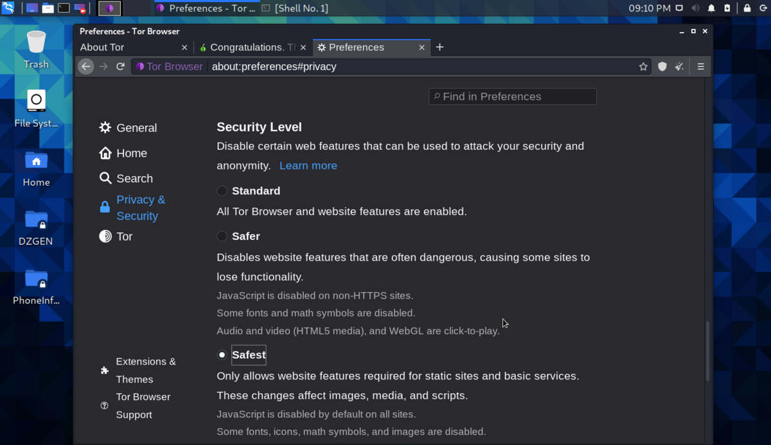The height and width of the screenshot is (445, 771).
Task: Open a new browser tab
Action: [x=439, y=47]
